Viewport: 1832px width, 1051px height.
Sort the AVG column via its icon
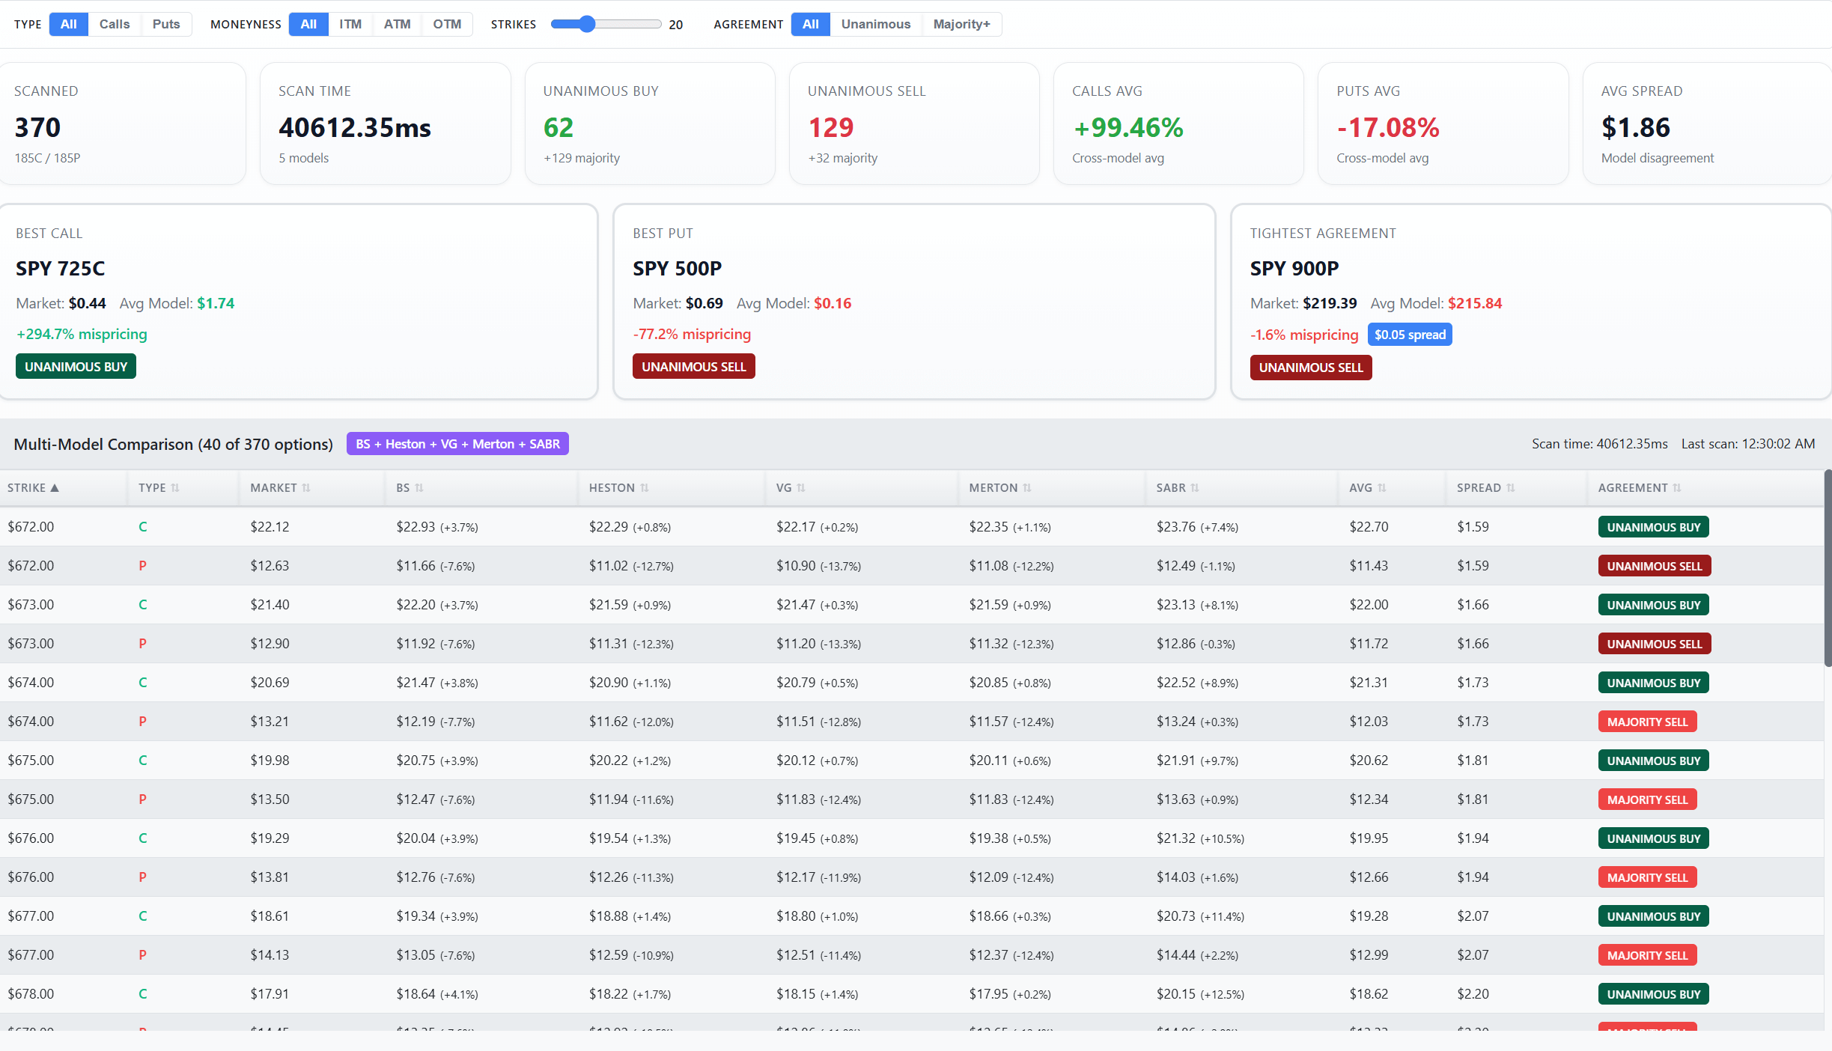(1382, 488)
